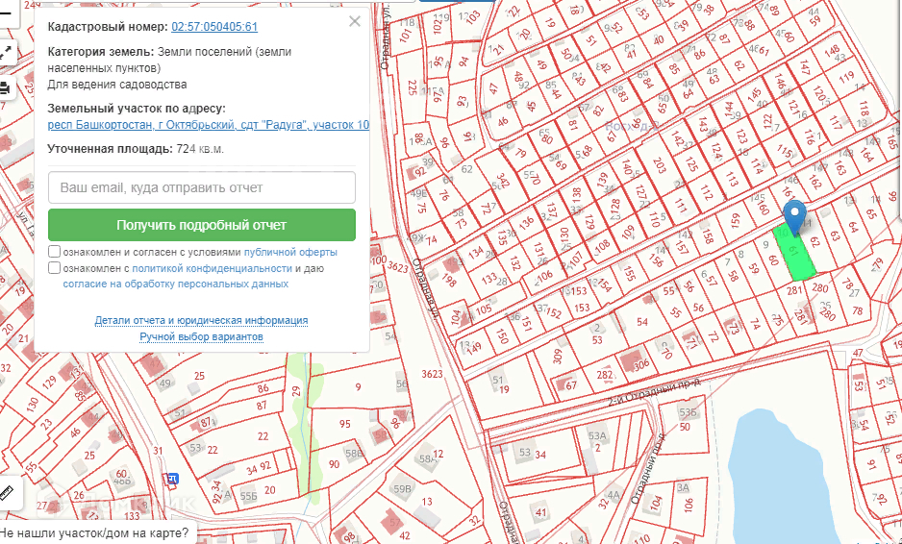Open the parcel address link in Bashkortostan
The height and width of the screenshot is (544, 902).
[208, 125]
